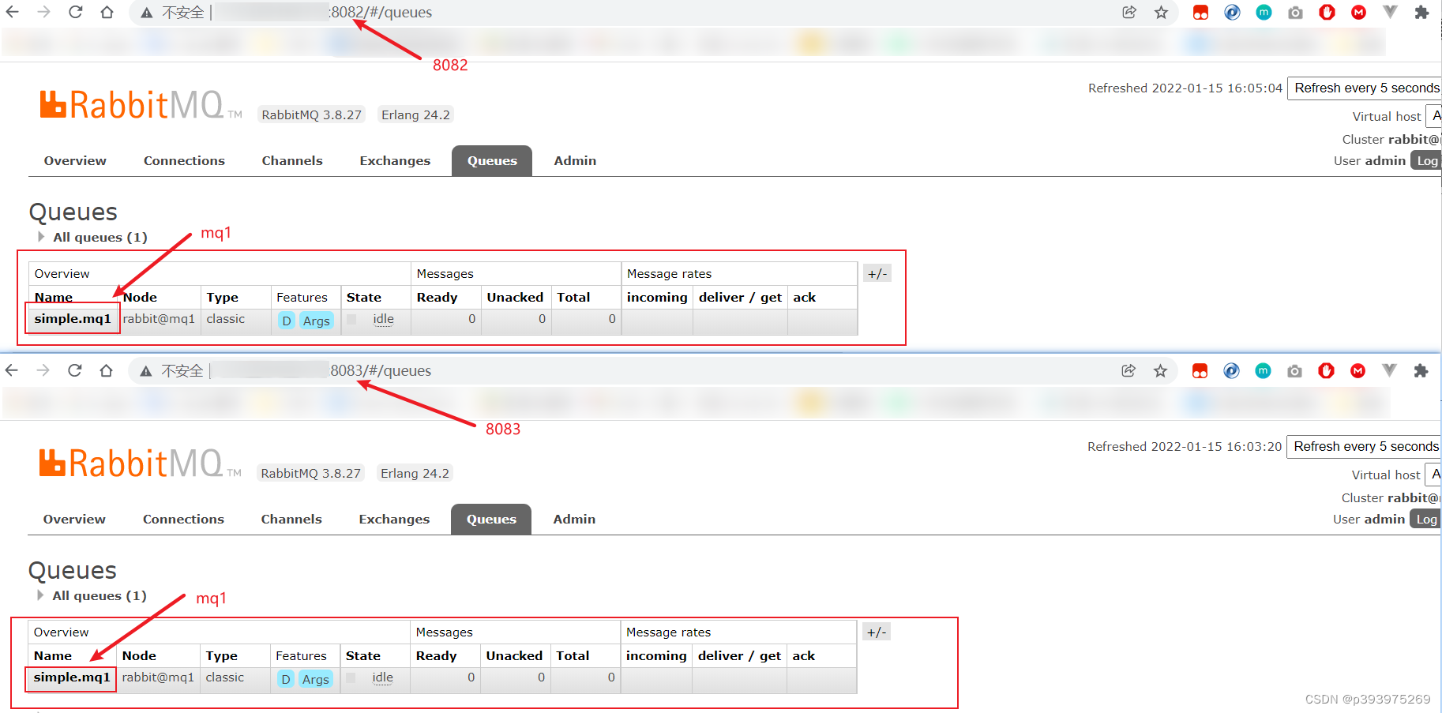Open the Channels tab in 8082 page
The image size is (1442, 713).
pyautogui.click(x=292, y=161)
